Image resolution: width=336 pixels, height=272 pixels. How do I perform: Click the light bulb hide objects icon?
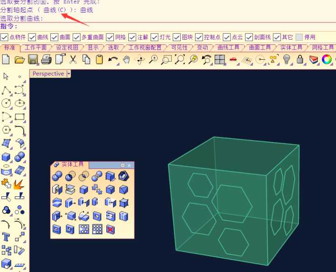tap(287, 59)
